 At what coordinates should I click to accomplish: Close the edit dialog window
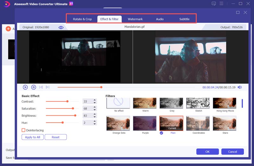pyautogui.click(x=245, y=12)
